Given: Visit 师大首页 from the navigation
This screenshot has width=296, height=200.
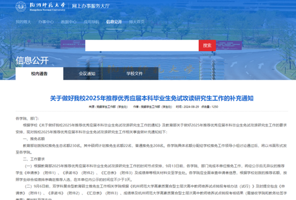Looking at the screenshot, I should tap(137, 22).
